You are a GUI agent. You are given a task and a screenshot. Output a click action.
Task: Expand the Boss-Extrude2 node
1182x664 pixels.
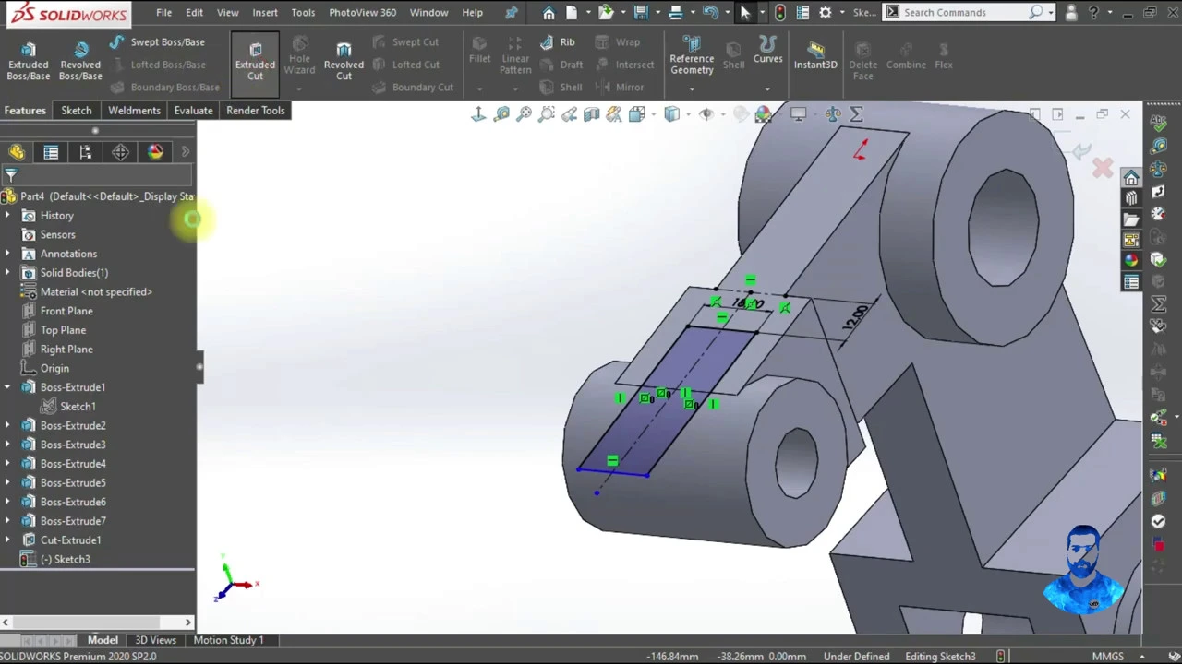click(7, 426)
